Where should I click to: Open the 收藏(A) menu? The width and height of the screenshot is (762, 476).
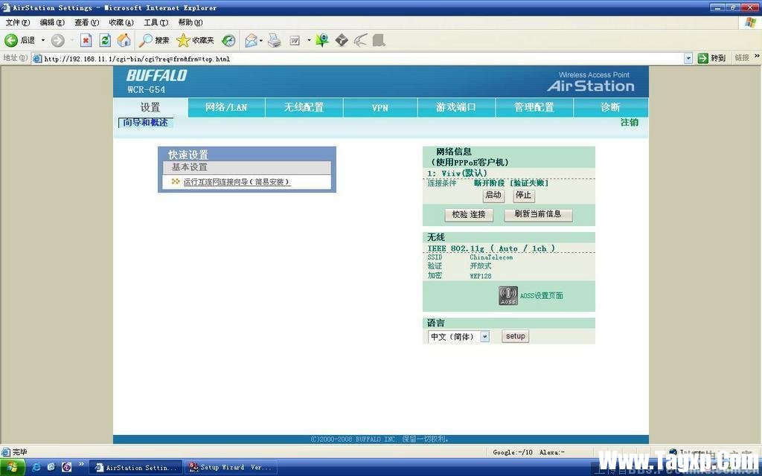[x=121, y=22]
